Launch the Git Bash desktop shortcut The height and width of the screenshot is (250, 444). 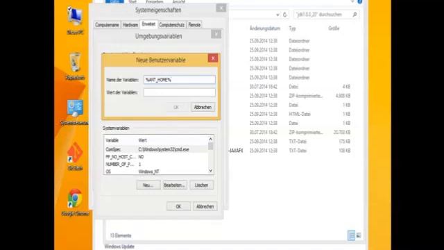coord(75,156)
